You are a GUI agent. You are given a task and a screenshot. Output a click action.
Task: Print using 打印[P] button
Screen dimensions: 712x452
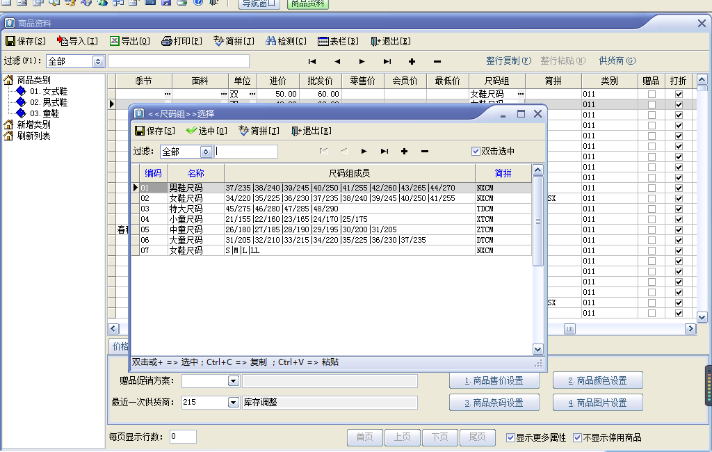[x=181, y=41]
